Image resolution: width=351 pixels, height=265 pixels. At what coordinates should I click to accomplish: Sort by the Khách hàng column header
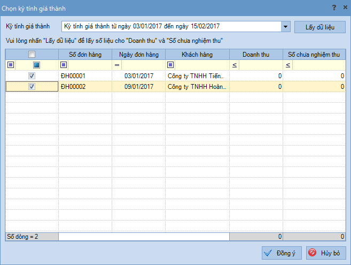point(197,54)
